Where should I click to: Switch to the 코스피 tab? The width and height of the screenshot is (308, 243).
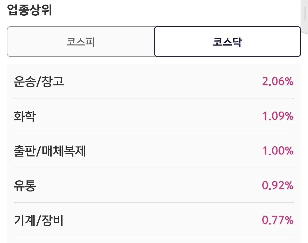click(x=81, y=42)
